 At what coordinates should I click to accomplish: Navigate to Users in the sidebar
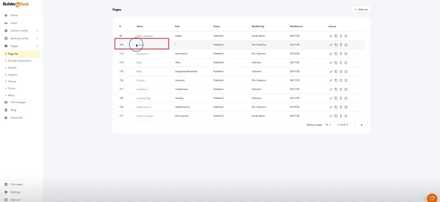[x=14, y=23]
